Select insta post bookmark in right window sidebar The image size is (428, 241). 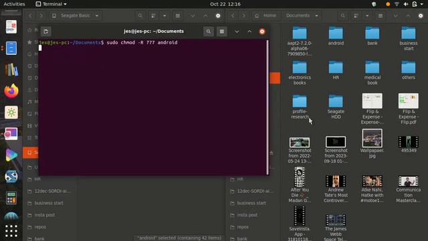coord(253,215)
